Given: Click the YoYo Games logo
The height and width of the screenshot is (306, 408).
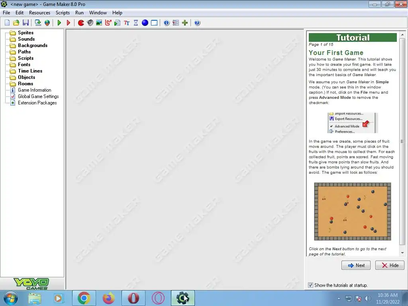Looking at the screenshot, I should (31, 284).
